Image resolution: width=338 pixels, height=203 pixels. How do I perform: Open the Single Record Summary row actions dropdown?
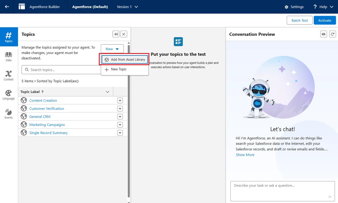pyautogui.click(x=120, y=133)
